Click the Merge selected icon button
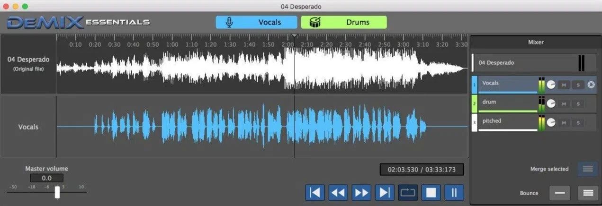602x206 pixels. [x=587, y=169]
